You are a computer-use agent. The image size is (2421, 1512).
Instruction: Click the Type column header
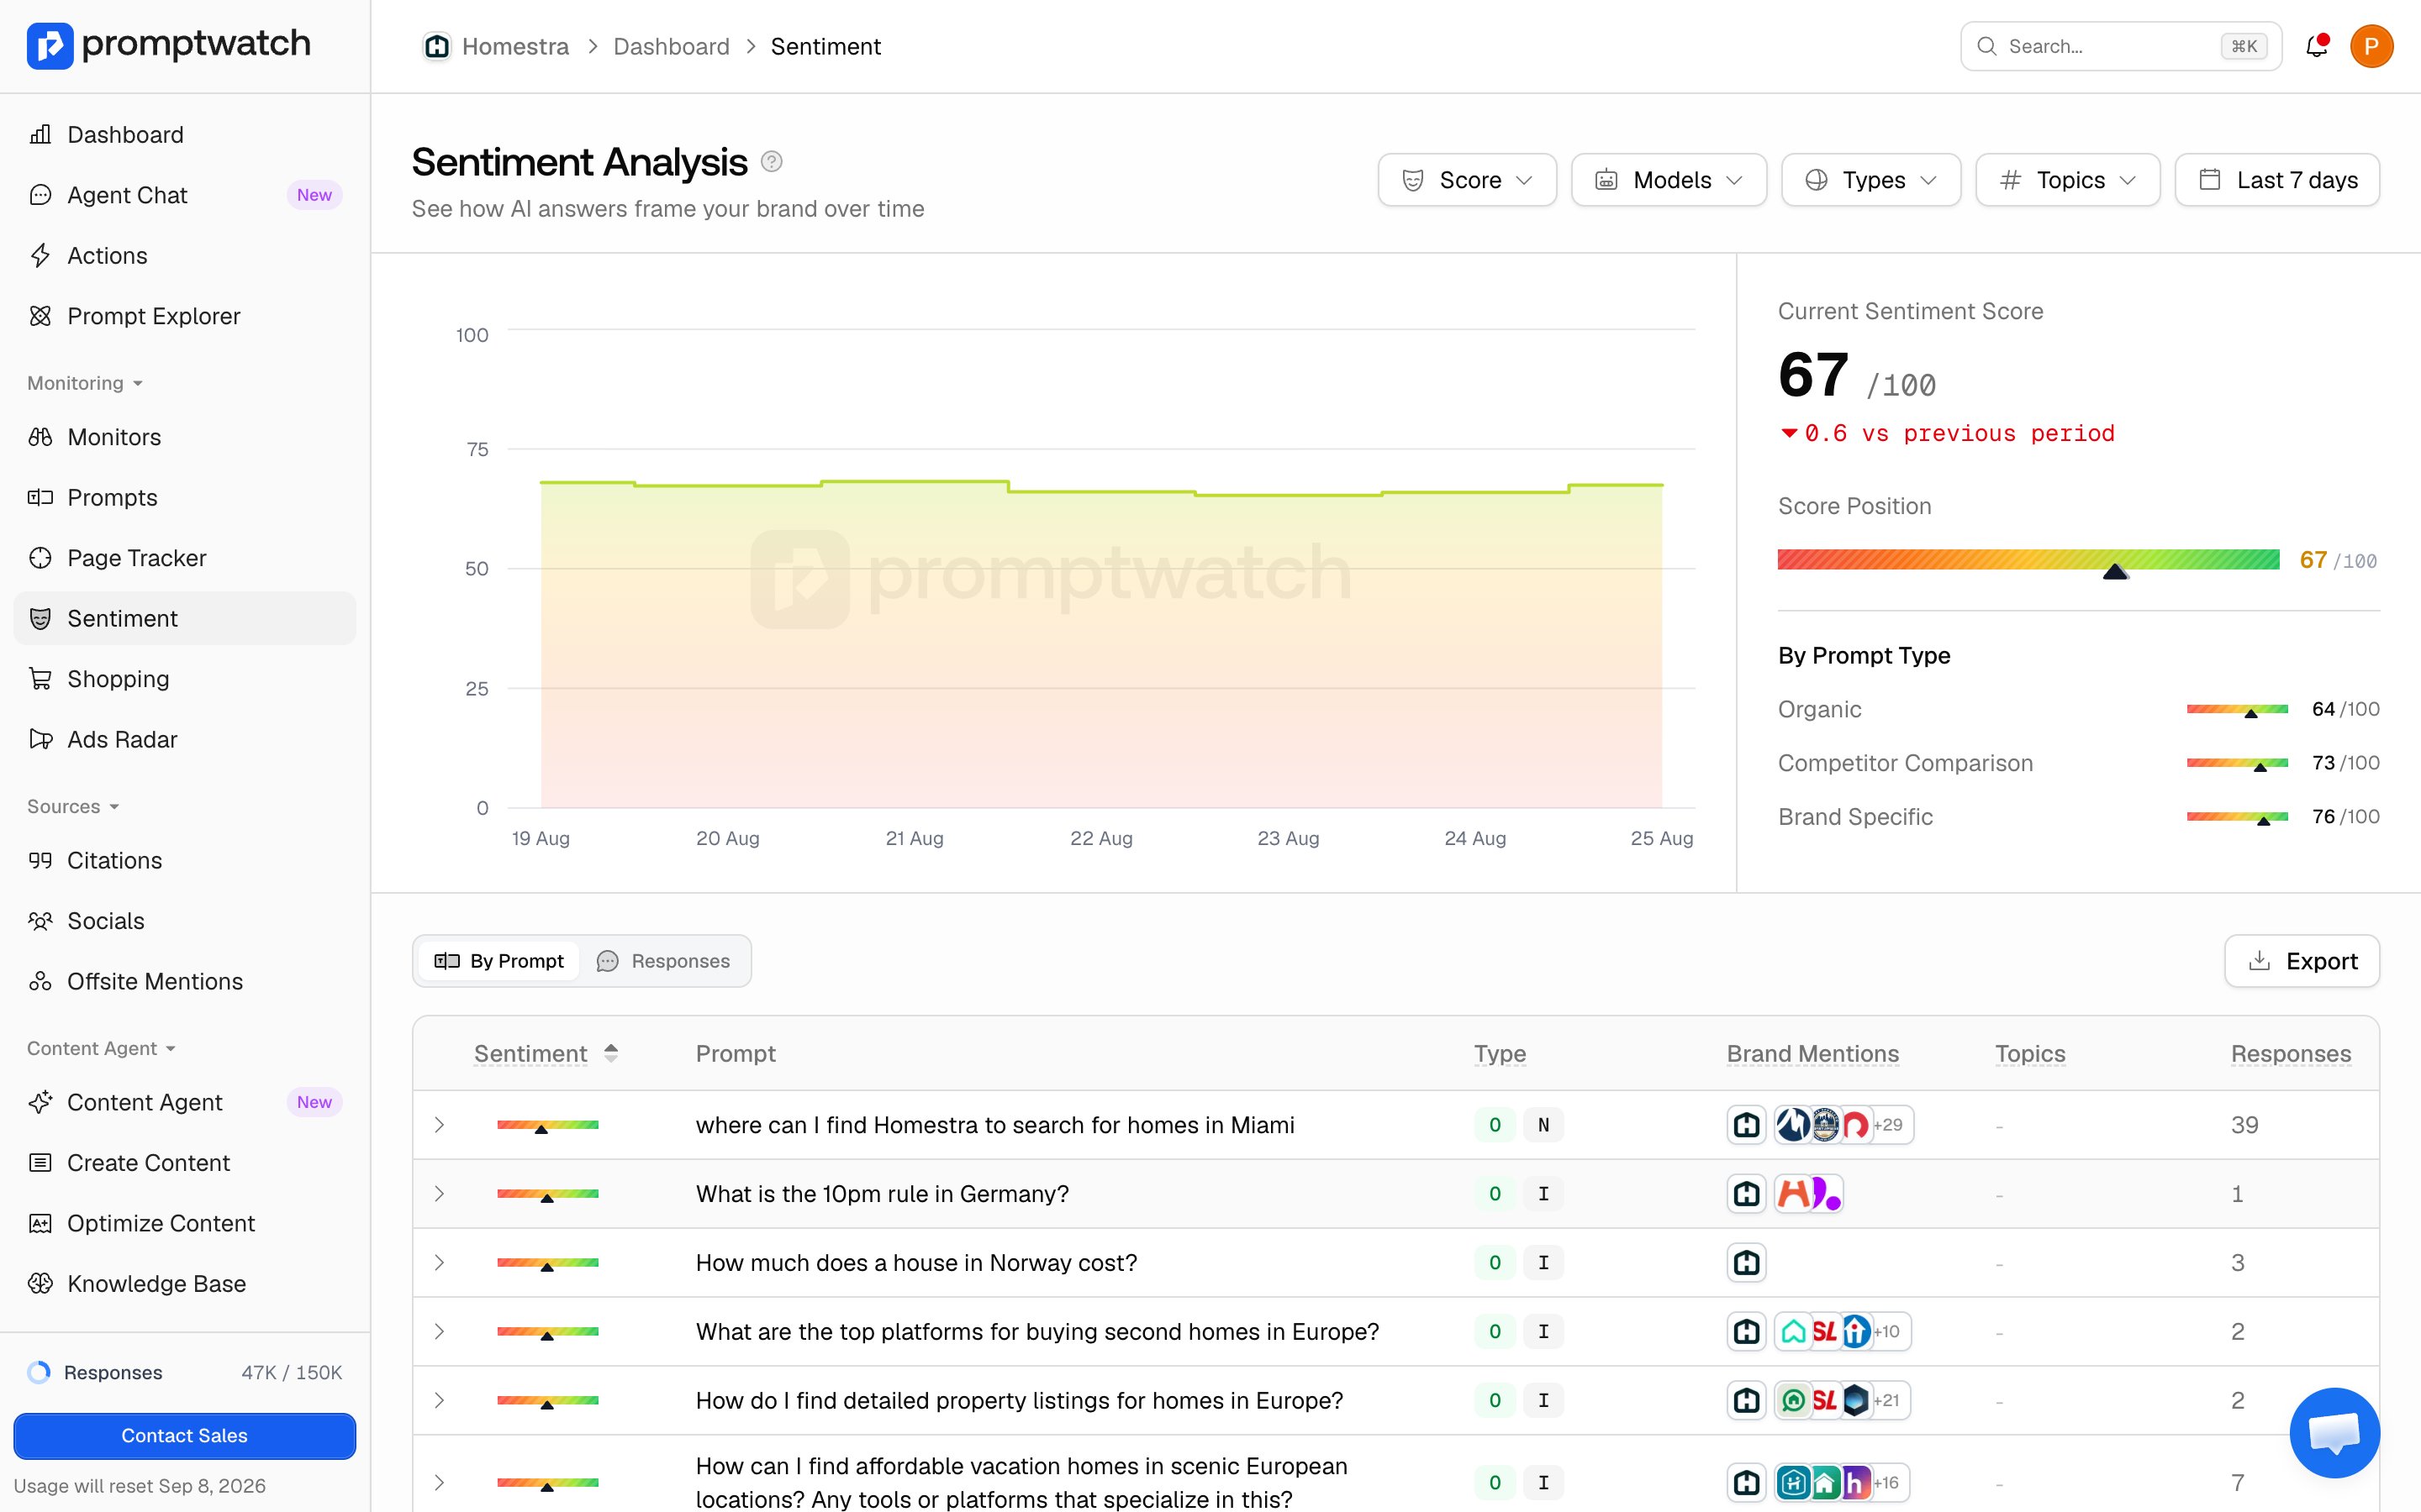point(1500,1053)
